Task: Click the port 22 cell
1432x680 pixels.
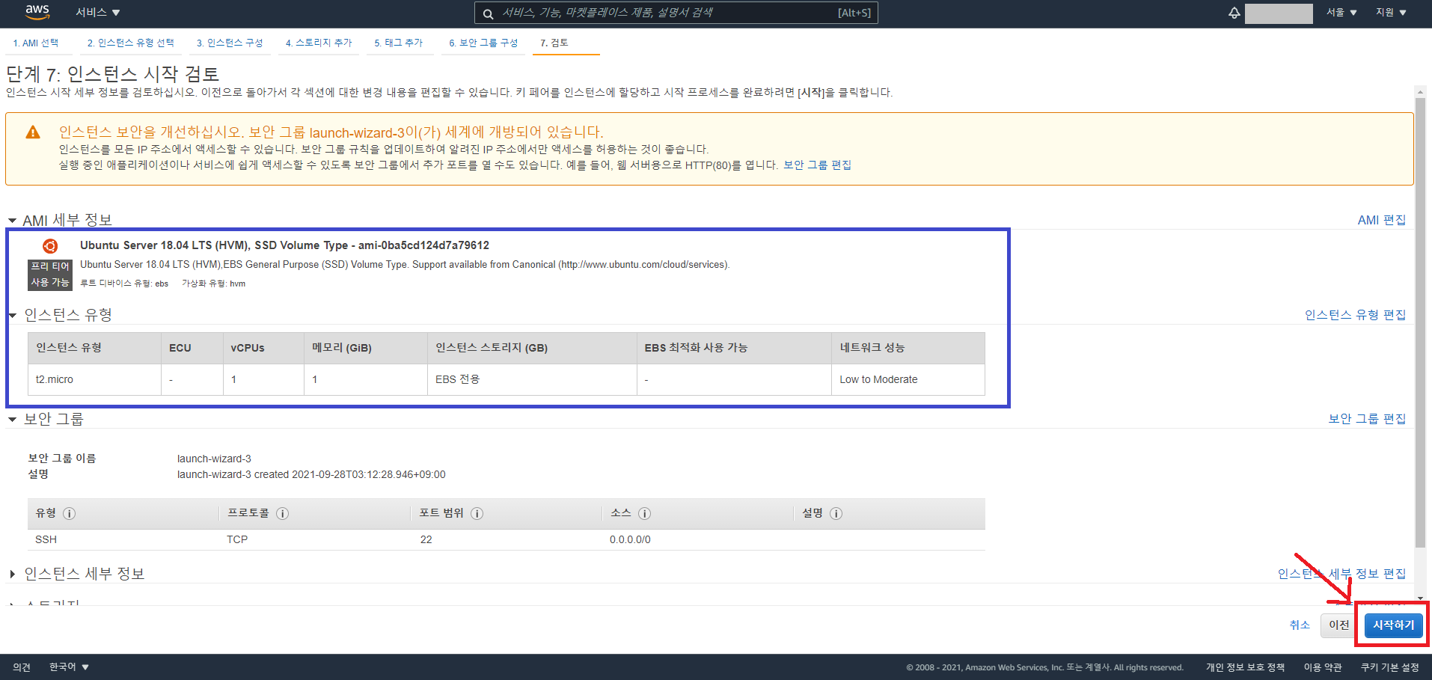Action: [x=426, y=539]
